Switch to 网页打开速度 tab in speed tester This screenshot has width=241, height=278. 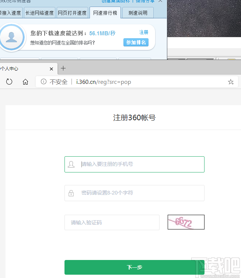click(72, 13)
